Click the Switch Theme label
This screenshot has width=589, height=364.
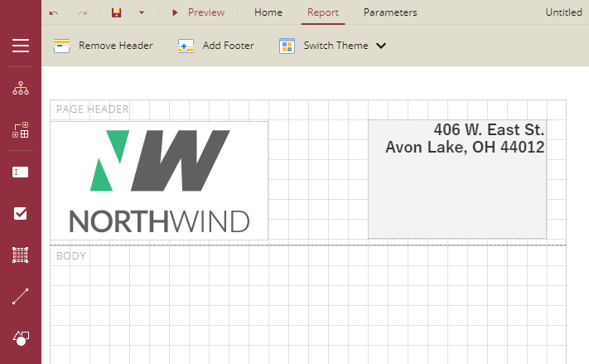click(336, 46)
